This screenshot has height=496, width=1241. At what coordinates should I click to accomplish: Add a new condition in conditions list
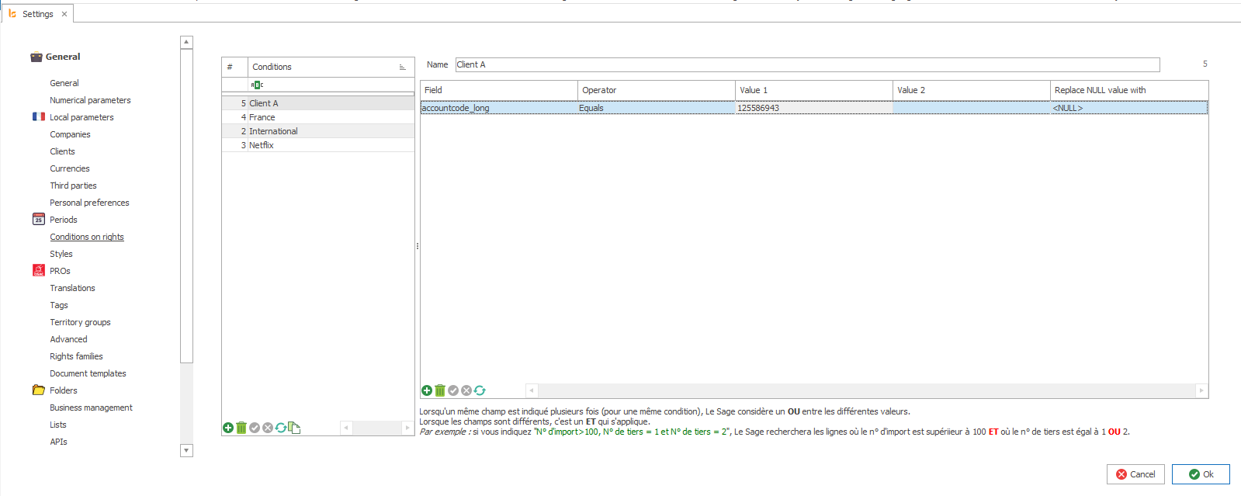click(228, 428)
